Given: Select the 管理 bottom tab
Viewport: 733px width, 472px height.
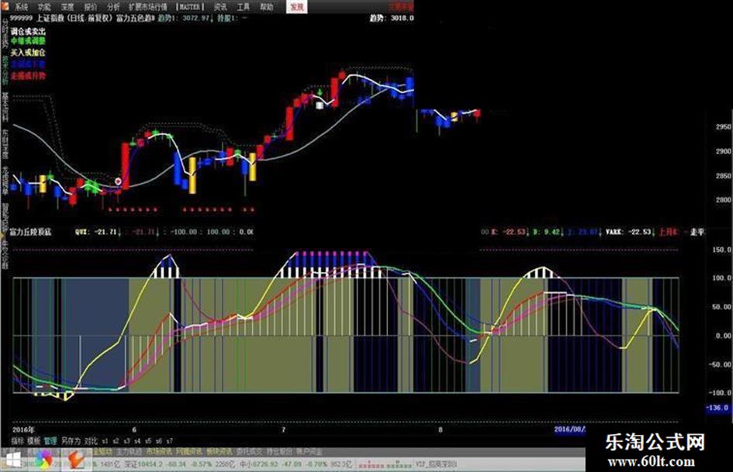Looking at the screenshot, I should tap(50, 441).
